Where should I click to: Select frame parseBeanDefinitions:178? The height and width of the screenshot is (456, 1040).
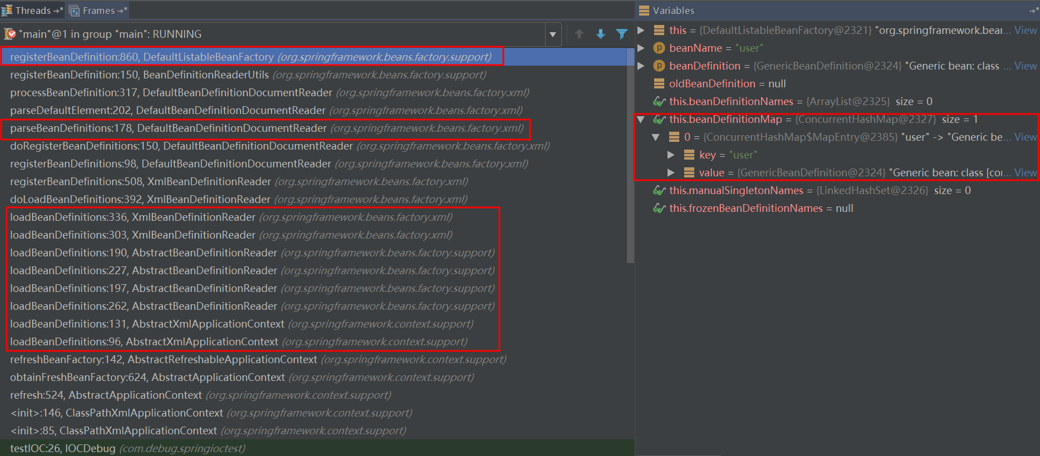314,128
